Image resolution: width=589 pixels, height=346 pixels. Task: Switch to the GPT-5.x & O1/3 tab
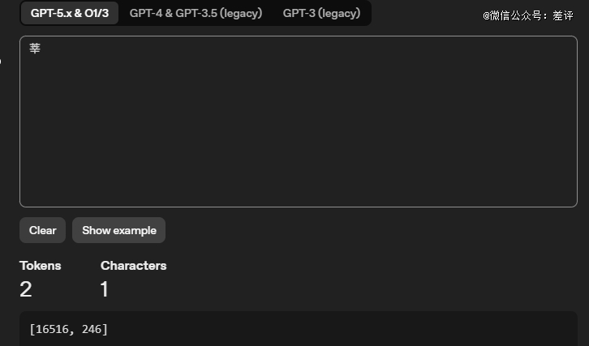70,13
